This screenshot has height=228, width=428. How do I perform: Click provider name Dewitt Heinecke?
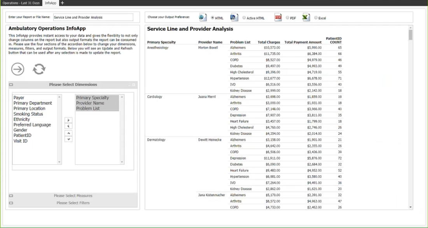tap(210, 140)
